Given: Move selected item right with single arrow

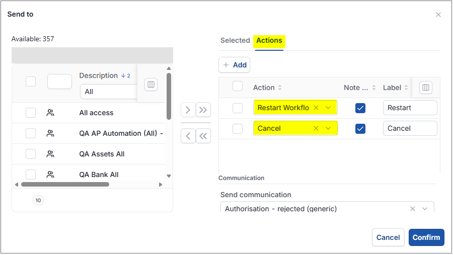Looking at the screenshot, I should coord(188,110).
